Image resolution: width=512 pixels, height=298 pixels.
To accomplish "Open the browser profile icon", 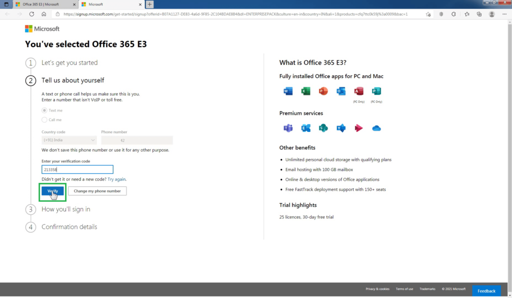I will click(492, 14).
